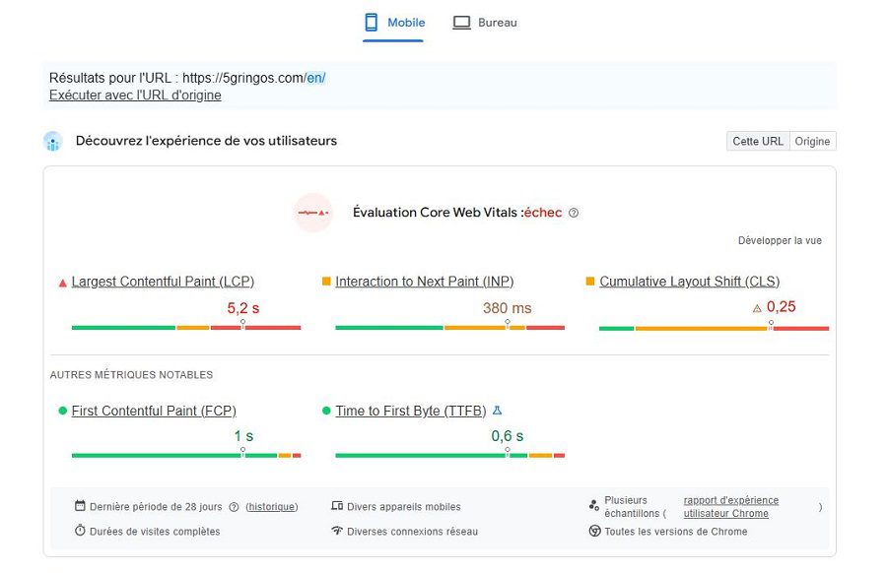The width and height of the screenshot is (887, 573).
Task: Expand details with Développer la vue
Action: click(780, 241)
